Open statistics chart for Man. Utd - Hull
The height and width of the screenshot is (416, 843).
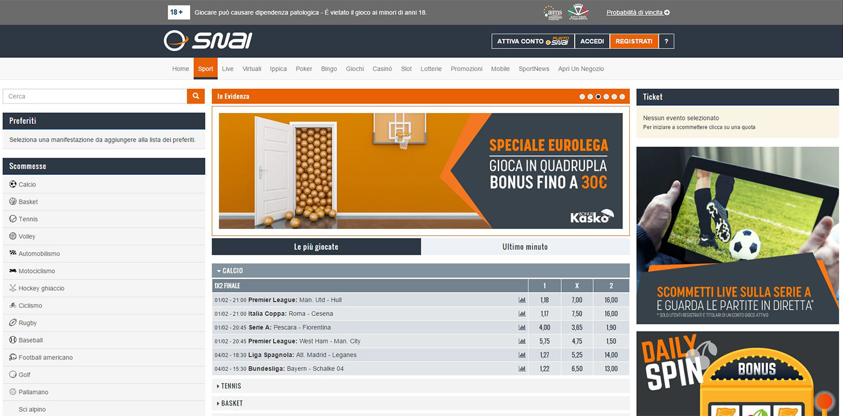pyautogui.click(x=522, y=300)
